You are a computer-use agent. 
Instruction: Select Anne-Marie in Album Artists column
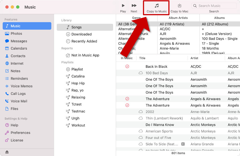click(178, 48)
